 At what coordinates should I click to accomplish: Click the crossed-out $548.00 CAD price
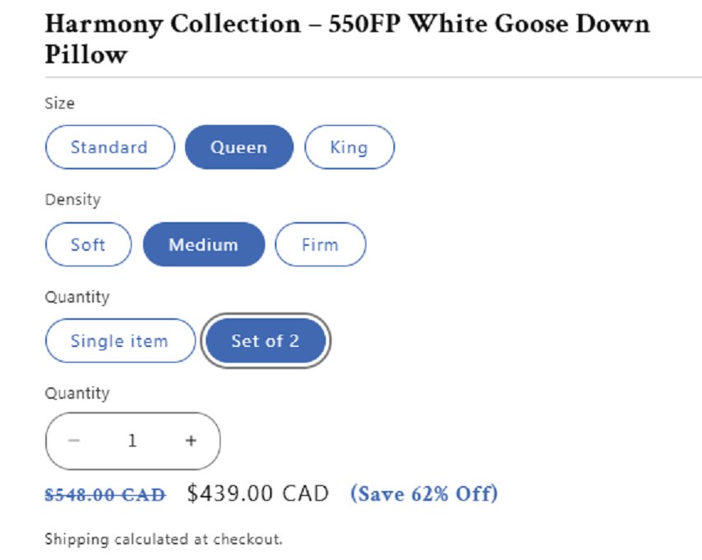(105, 495)
